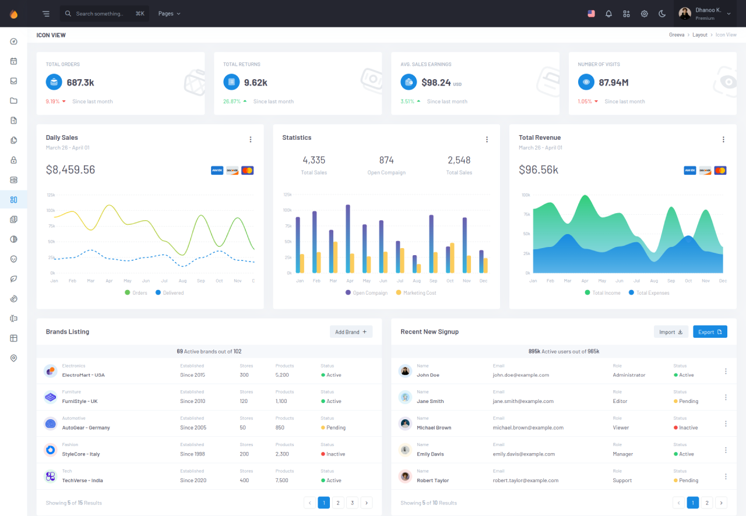Click the michael.brown@example.com email
This screenshot has height=516, width=746.
click(528, 427)
